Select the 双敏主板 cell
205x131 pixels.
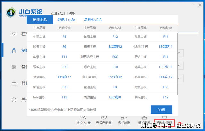[39, 67]
